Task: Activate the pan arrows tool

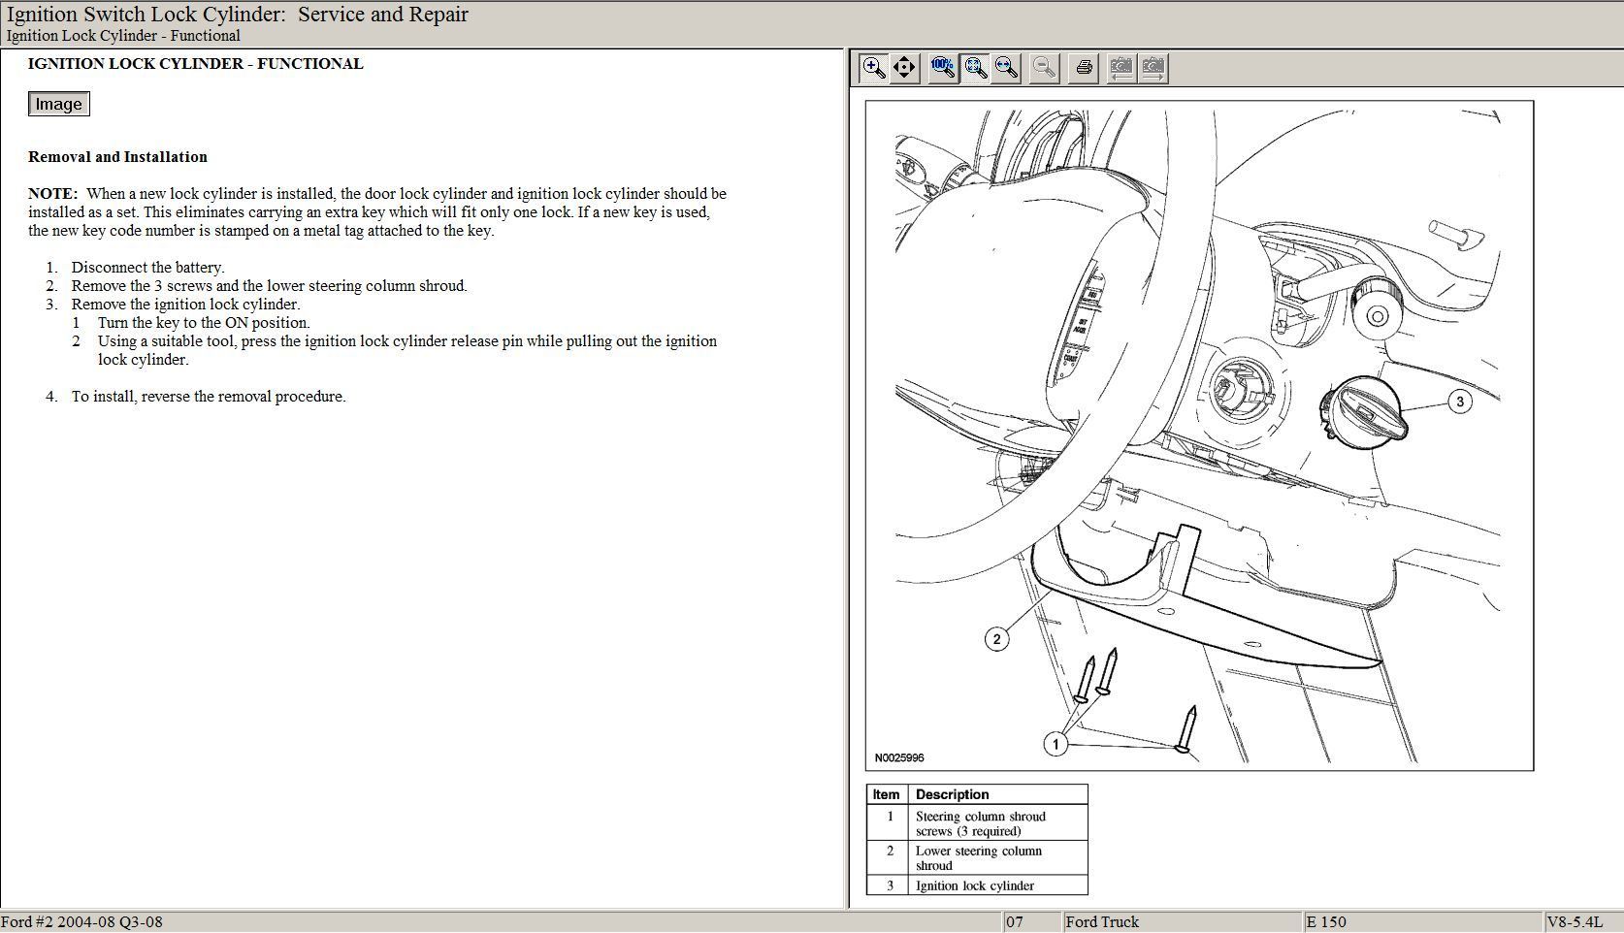Action: click(x=904, y=68)
